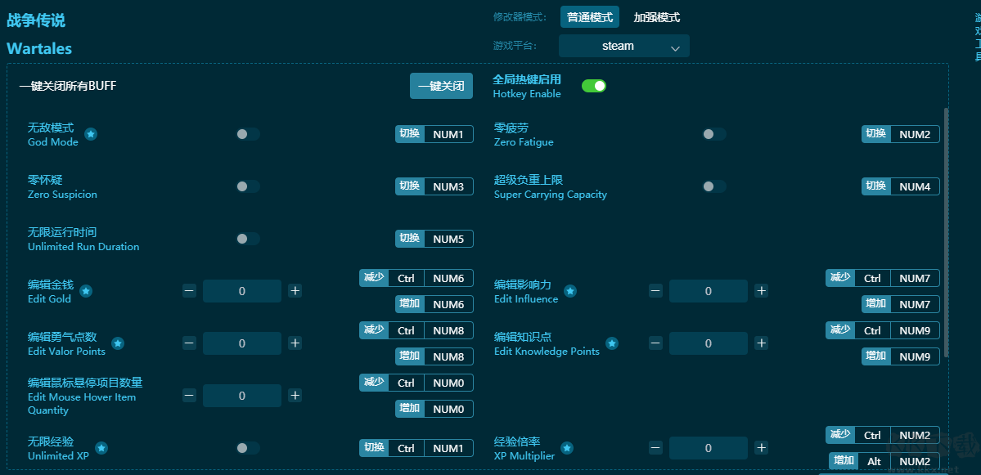Screen dimensions: 981x475
Task: Click the star icon beside Edit Valor Points
Action: coord(118,343)
